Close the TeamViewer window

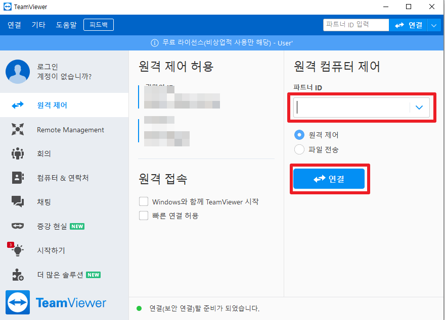pos(432,7)
